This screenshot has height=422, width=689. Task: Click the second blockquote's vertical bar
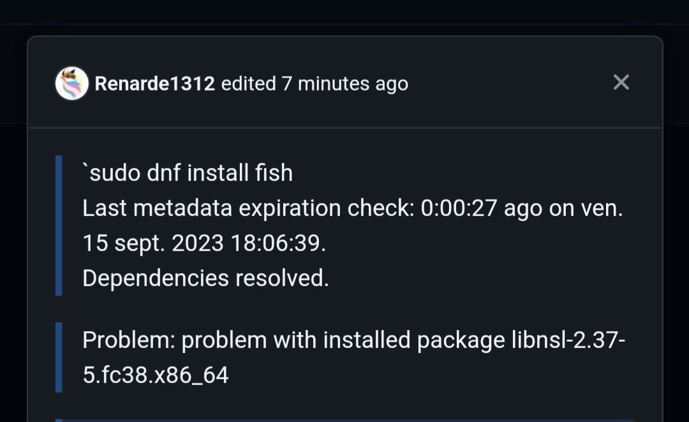tap(58, 357)
